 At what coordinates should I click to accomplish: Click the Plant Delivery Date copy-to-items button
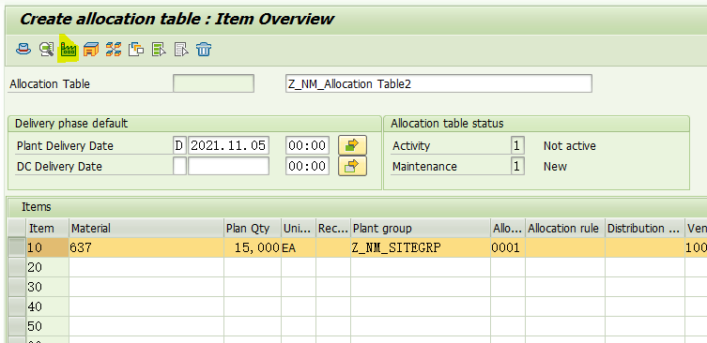352,145
